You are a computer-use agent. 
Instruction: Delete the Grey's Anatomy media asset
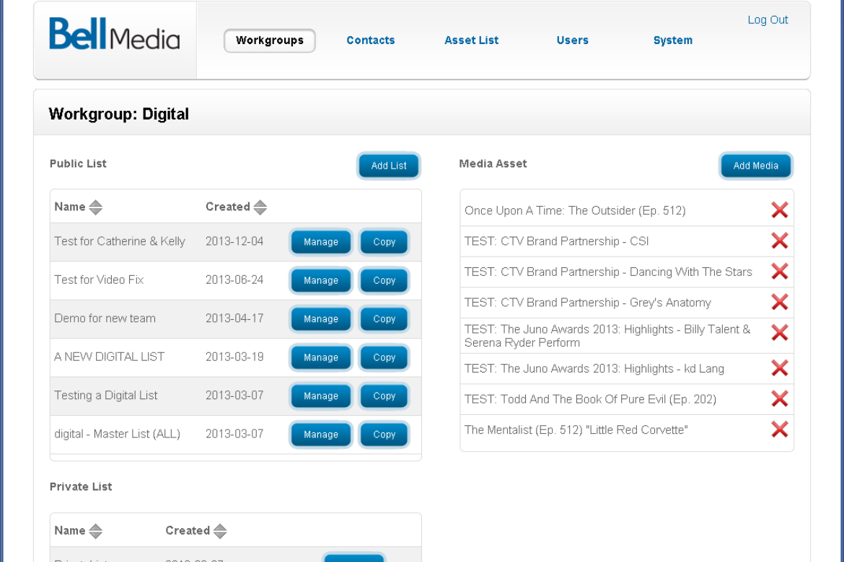[x=779, y=302]
